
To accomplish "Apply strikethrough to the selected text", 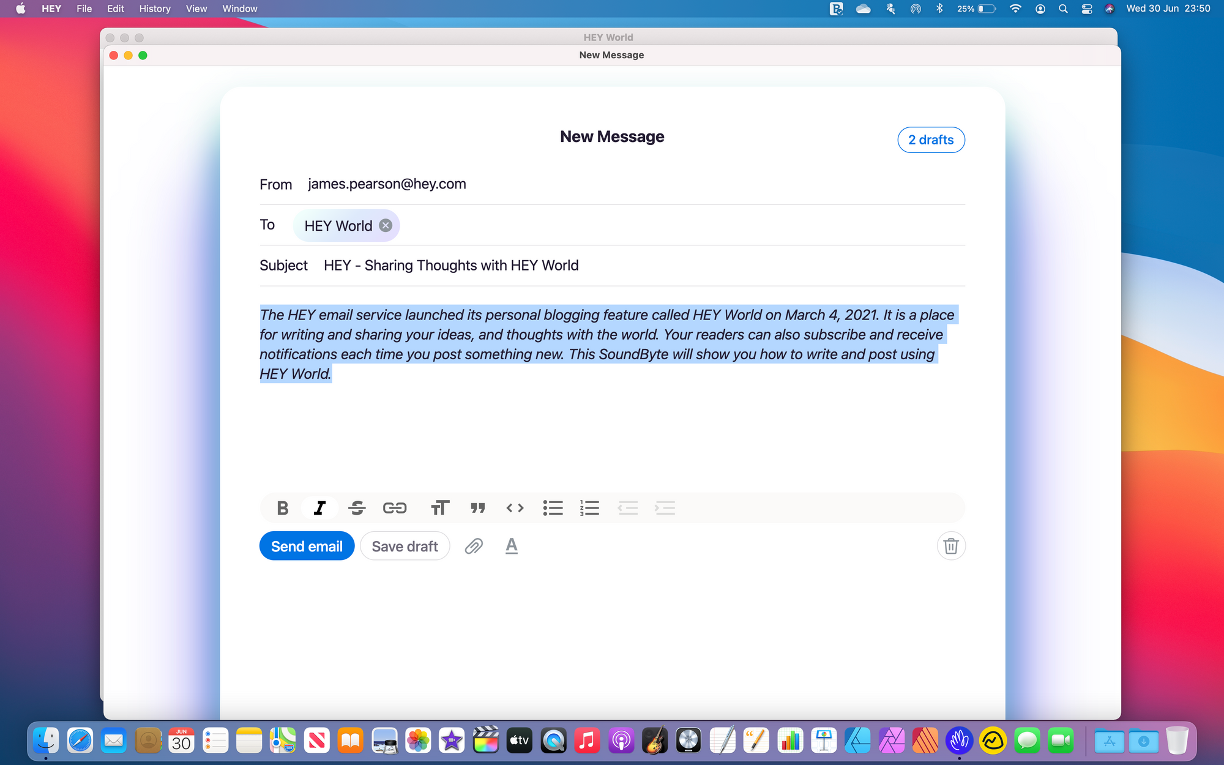I will [x=357, y=507].
